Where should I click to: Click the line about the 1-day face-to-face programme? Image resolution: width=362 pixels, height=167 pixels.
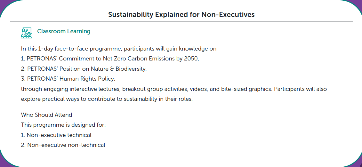pyautogui.click(x=119, y=49)
